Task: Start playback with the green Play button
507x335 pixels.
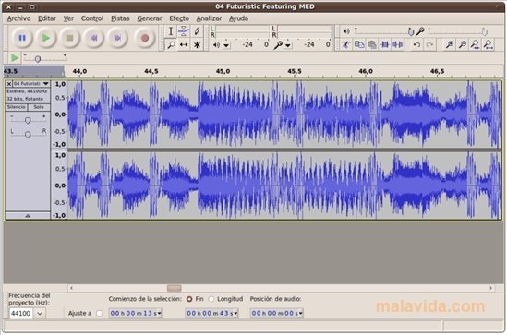Action: click(46, 38)
